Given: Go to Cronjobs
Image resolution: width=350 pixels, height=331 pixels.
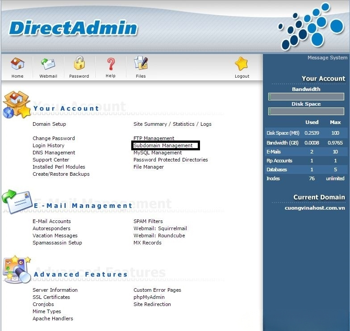Looking at the screenshot, I should [43, 304].
